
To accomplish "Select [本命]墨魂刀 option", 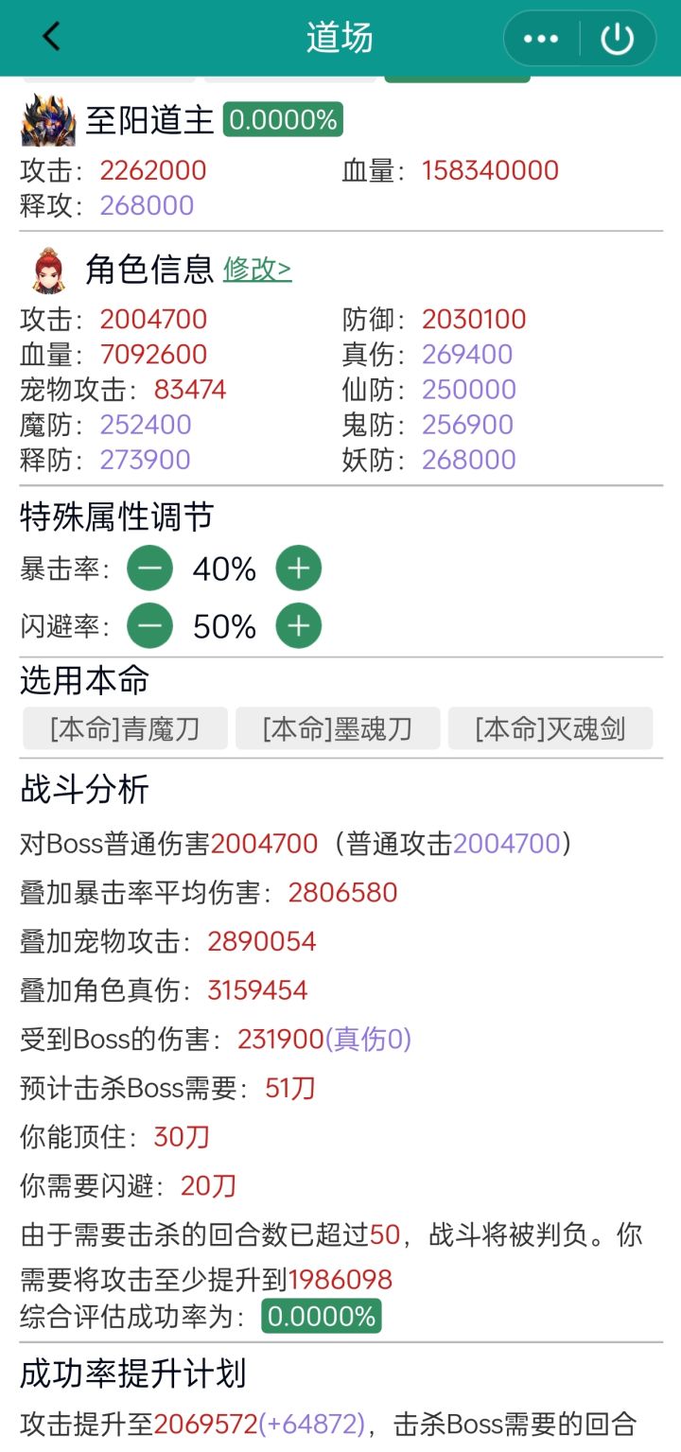I will (x=338, y=729).
